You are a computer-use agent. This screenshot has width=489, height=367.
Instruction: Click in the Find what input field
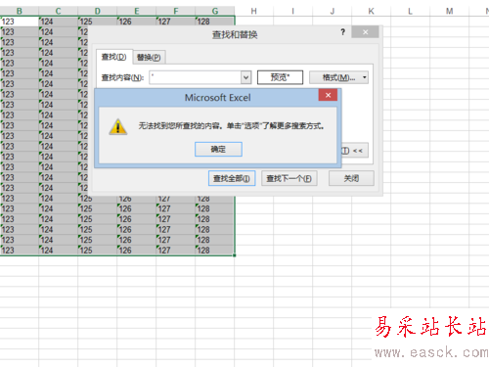pos(196,77)
